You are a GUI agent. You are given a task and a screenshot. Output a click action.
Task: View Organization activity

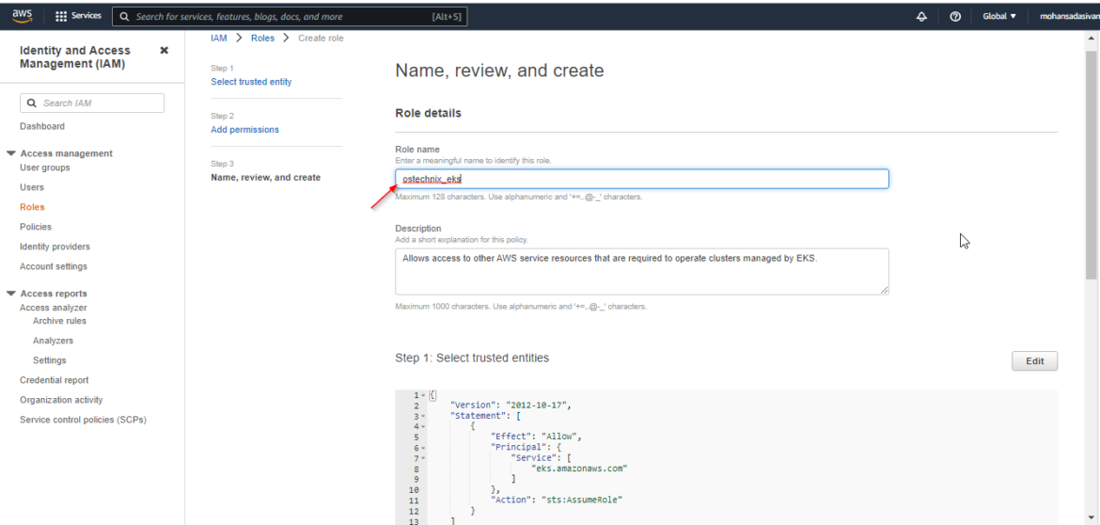[61, 400]
